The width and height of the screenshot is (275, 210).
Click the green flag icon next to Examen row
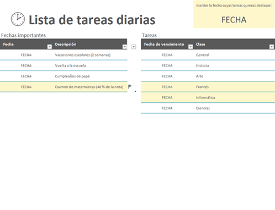[x=130, y=86]
